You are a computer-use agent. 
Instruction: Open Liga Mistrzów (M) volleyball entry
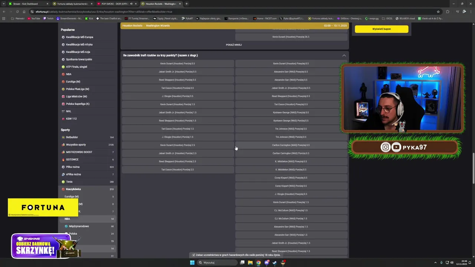pos(88,96)
